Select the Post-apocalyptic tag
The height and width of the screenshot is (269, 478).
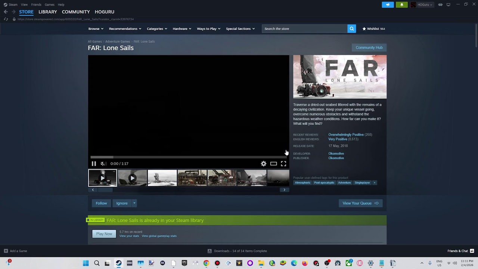point(324,183)
